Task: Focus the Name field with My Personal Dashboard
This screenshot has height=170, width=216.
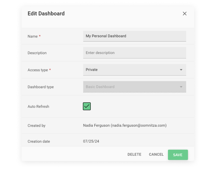Action: (134, 36)
